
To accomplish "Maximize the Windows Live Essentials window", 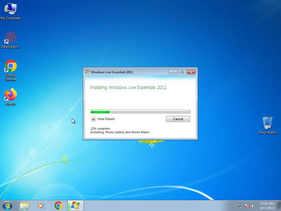I will [x=182, y=72].
